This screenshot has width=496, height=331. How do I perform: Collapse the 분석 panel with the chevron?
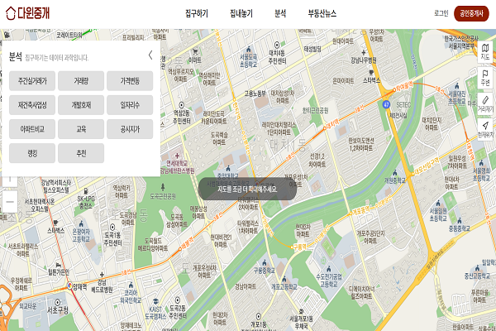(150, 55)
